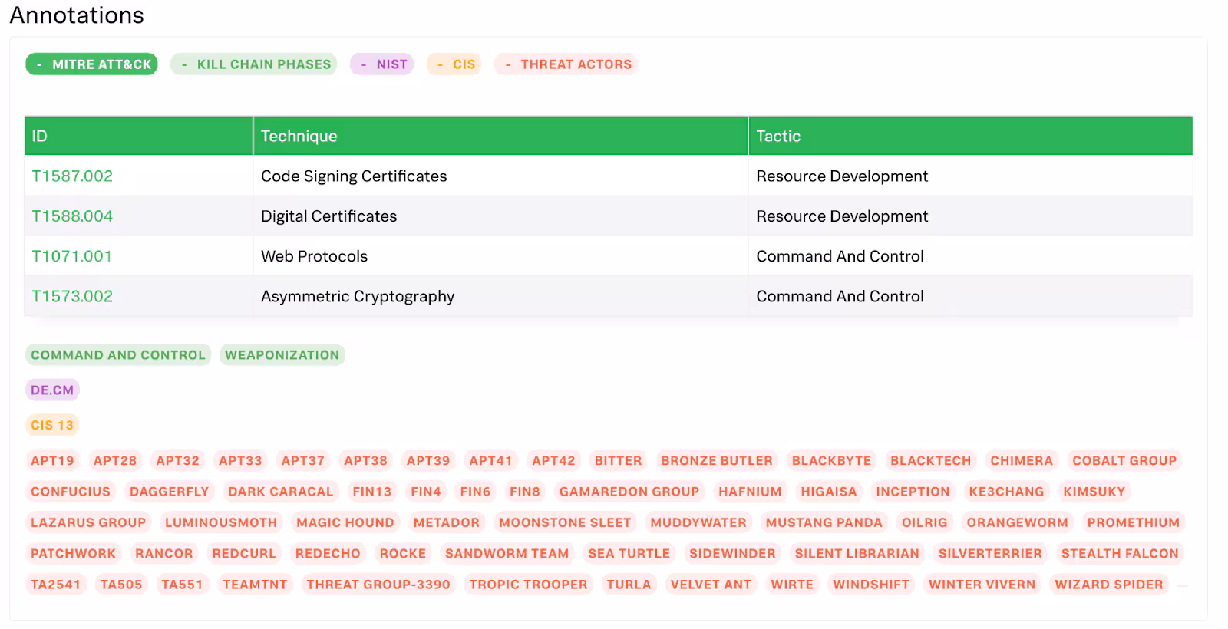The image size is (1228, 629).
Task: Toggle the Kill Chain Phases filter
Action: 254,64
